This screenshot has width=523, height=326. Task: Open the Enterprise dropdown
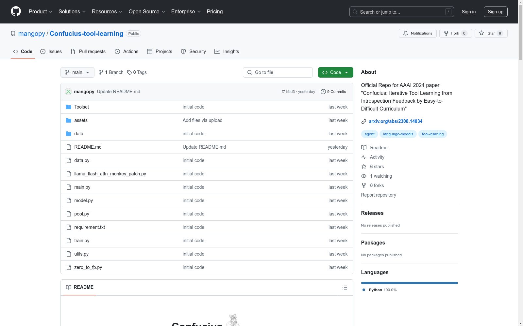[x=186, y=12]
